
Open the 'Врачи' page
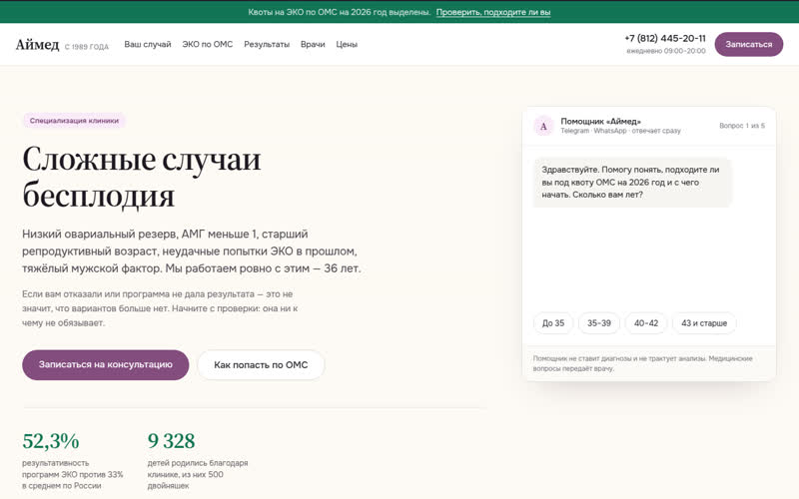coord(313,44)
